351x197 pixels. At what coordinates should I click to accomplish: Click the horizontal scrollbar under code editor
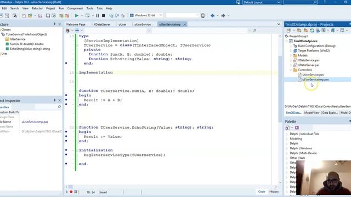click(x=71, y=187)
